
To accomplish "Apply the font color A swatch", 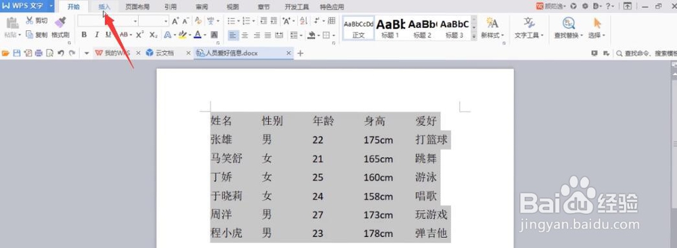I will (x=197, y=34).
